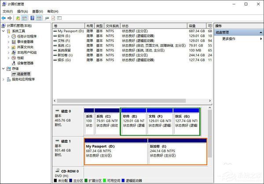Viewport: 264px width, 184px height.
Task: Select the 文档 (F:) volume row
Action: click(x=132, y=41)
